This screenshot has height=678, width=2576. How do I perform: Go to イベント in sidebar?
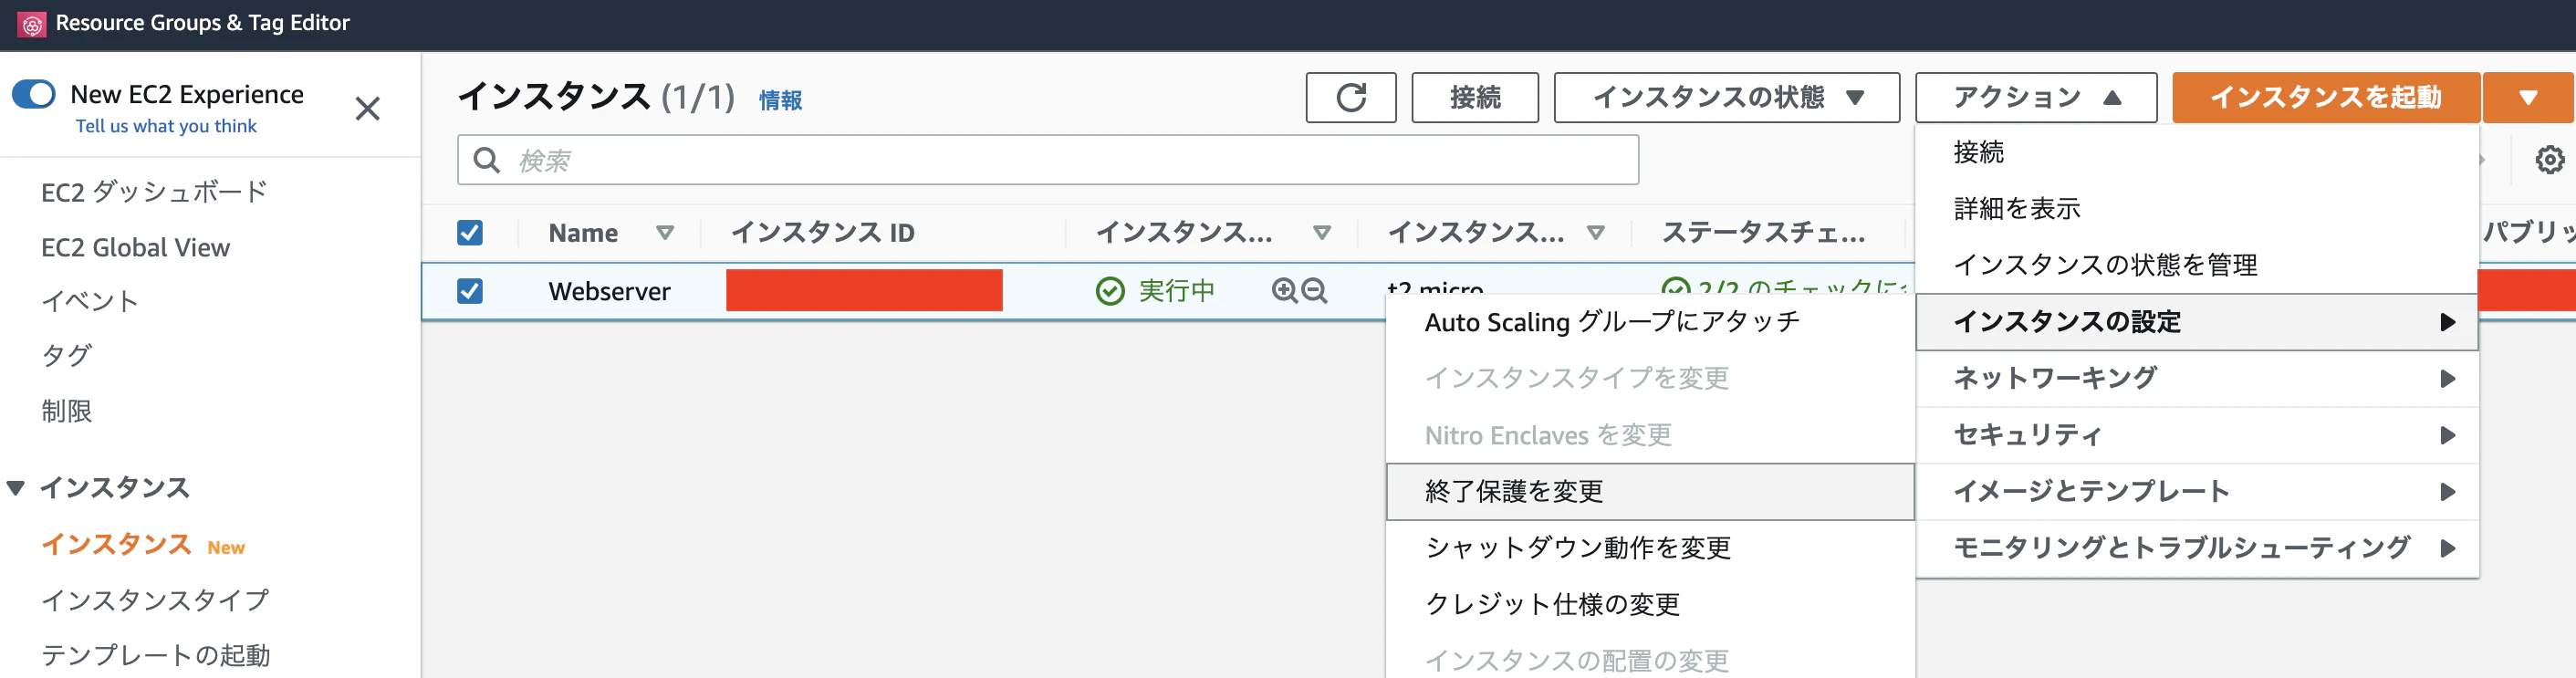pyautogui.click(x=89, y=301)
